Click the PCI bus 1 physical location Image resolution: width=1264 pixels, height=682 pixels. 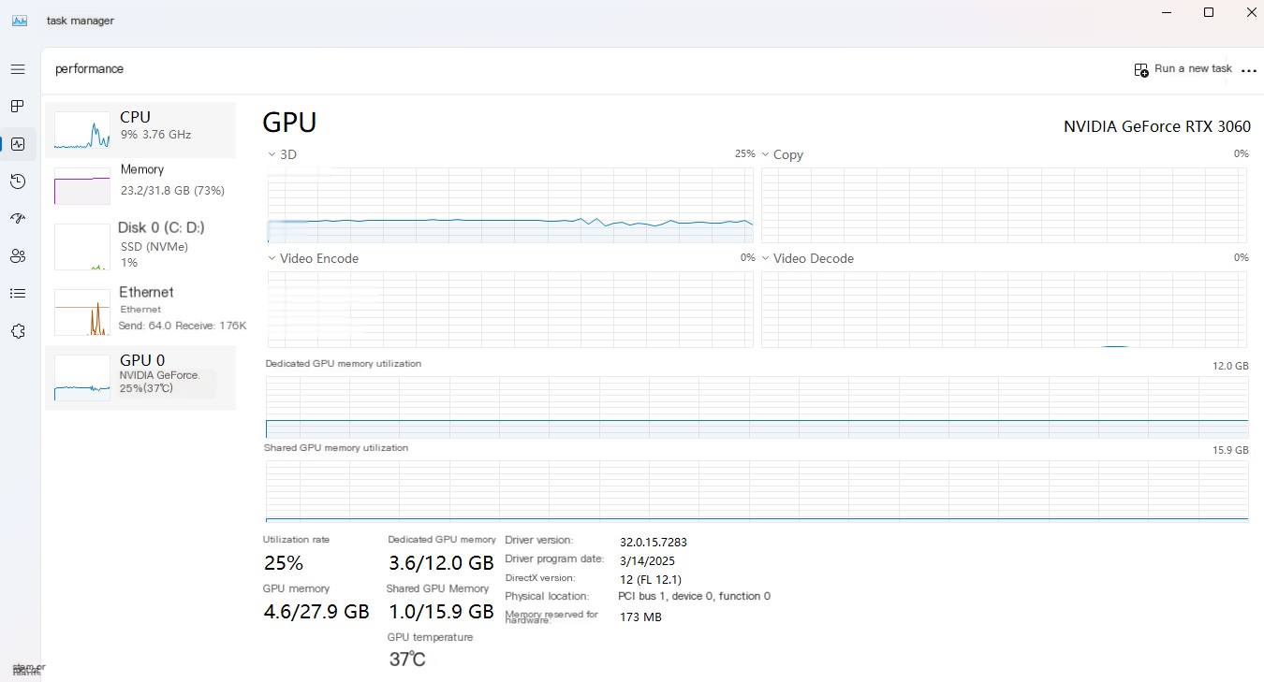pyautogui.click(x=694, y=596)
